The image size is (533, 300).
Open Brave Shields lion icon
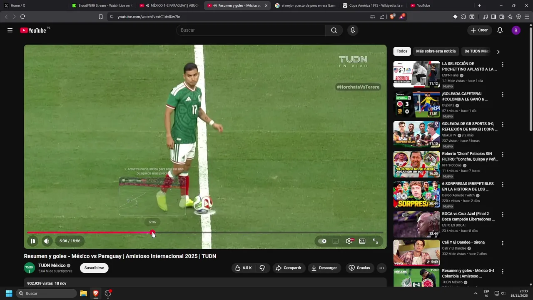point(392,17)
